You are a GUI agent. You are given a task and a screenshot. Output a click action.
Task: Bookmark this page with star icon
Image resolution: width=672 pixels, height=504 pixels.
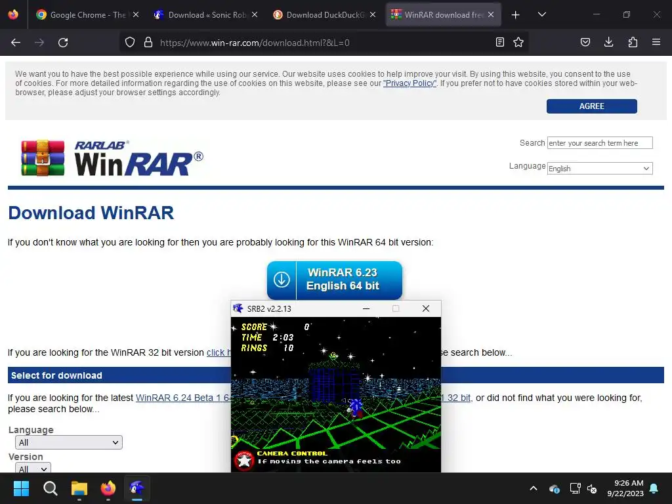(x=518, y=42)
